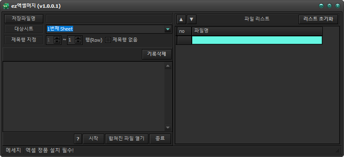
Task: Click the window resize grip in status bar
Action: (x=338, y=151)
